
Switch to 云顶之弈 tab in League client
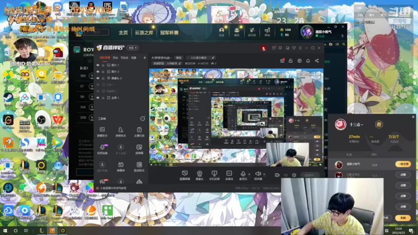144,32
